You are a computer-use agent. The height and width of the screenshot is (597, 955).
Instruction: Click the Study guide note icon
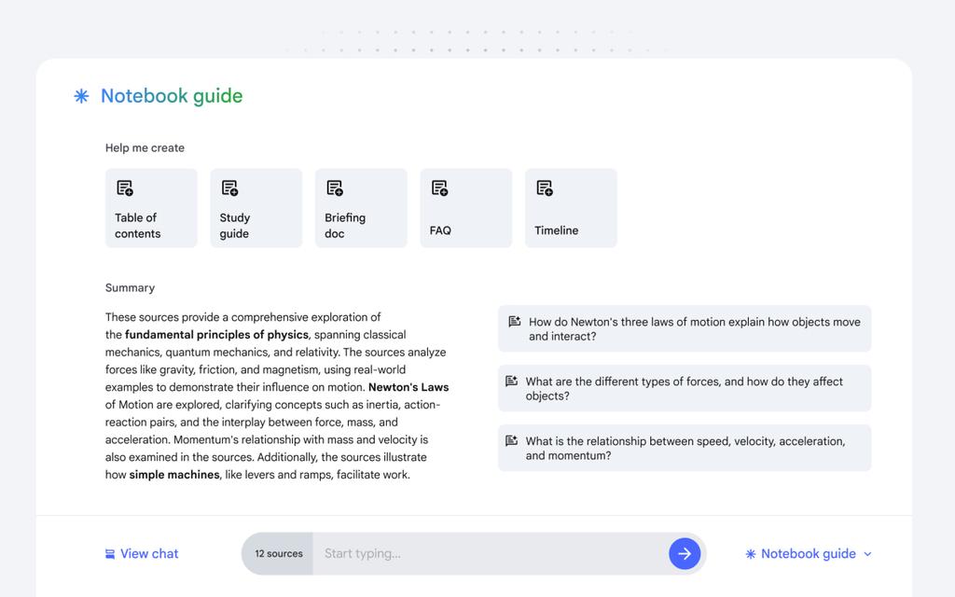pos(229,188)
